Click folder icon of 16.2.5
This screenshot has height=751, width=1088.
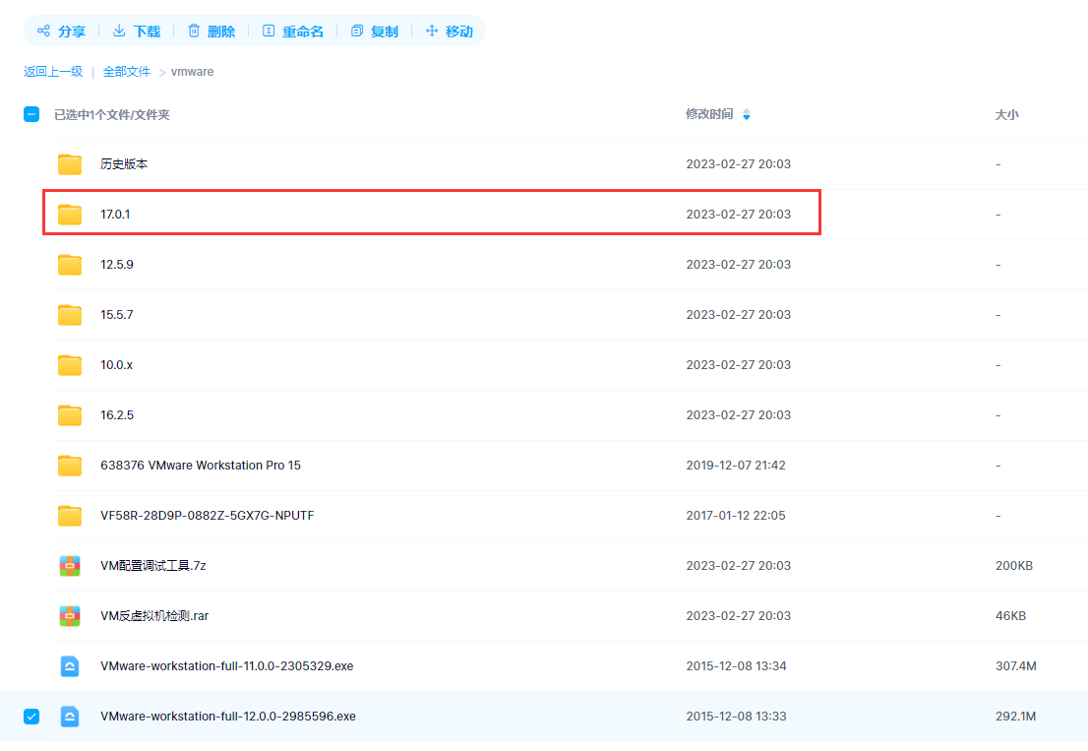[70, 415]
